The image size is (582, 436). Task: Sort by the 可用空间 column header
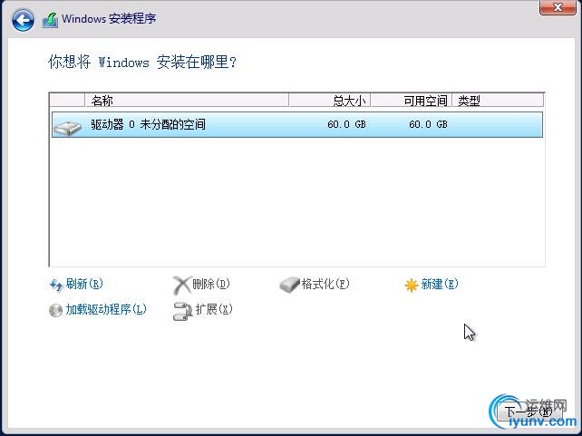412,101
